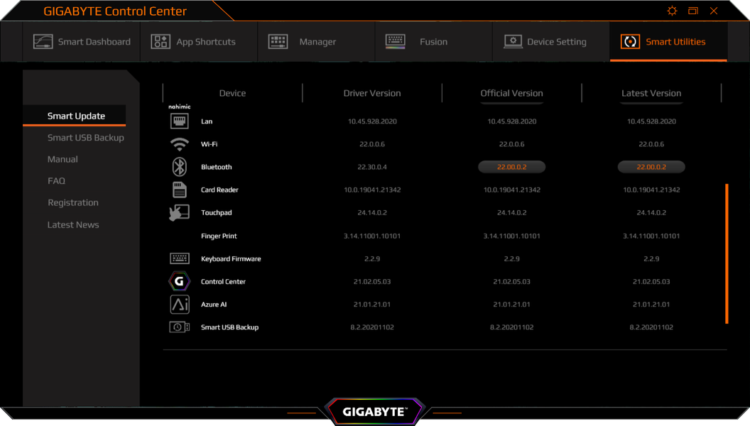The image size is (750, 426).
Task: Click the Latest Version column header
Action: 651,93
